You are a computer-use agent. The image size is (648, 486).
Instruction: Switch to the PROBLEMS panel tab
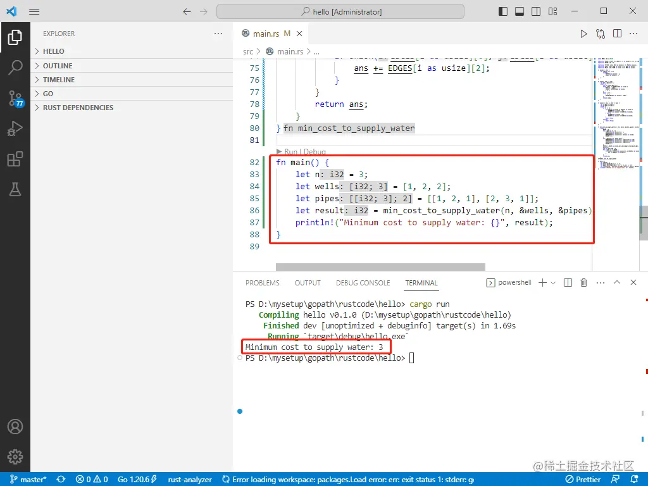(263, 283)
